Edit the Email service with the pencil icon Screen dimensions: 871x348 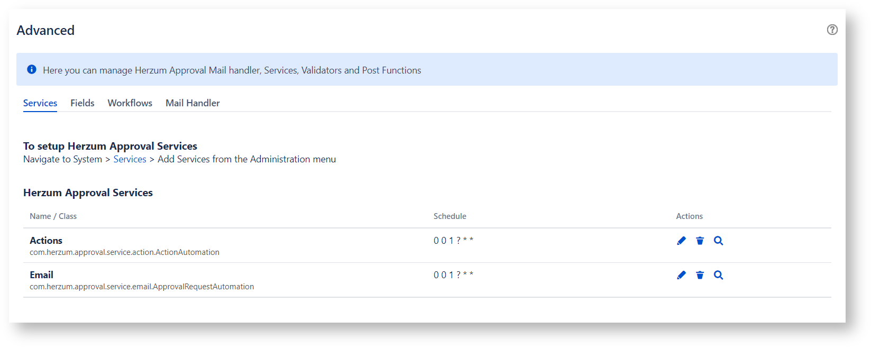pos(681,275)
